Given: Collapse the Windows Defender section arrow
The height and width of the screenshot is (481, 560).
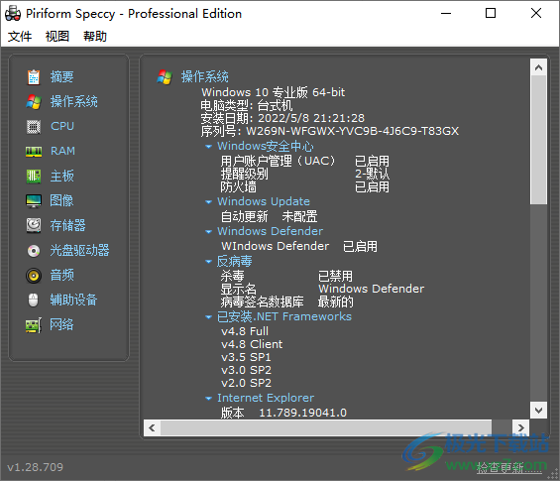Looking at the screenshot, I should pos(208,231).
